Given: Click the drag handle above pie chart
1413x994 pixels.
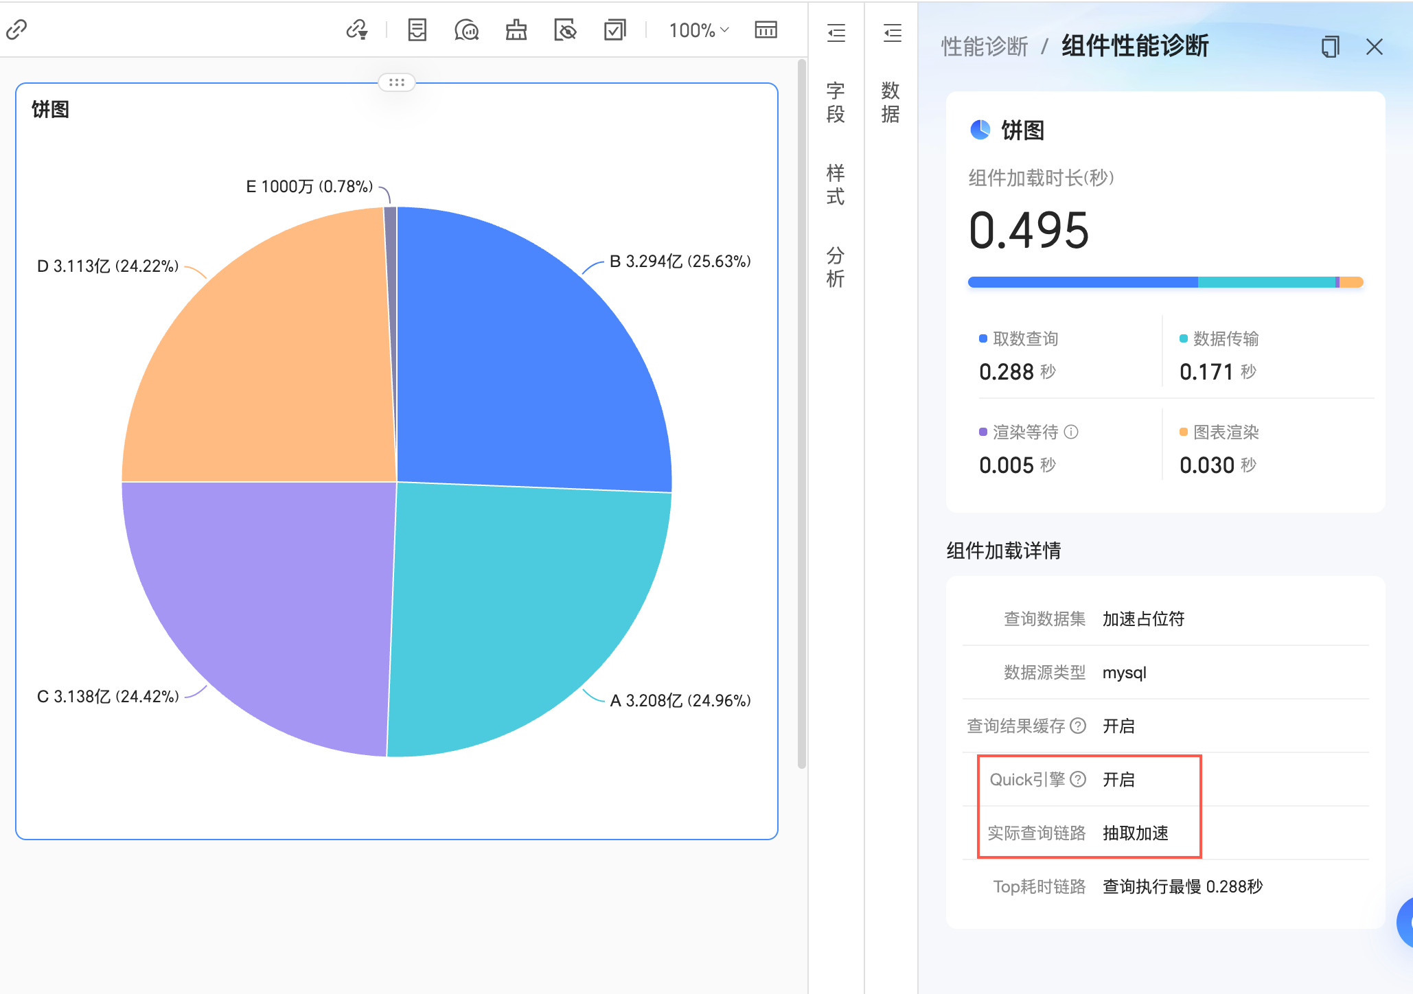Looking at the screenshot, I should click(397, 82).
